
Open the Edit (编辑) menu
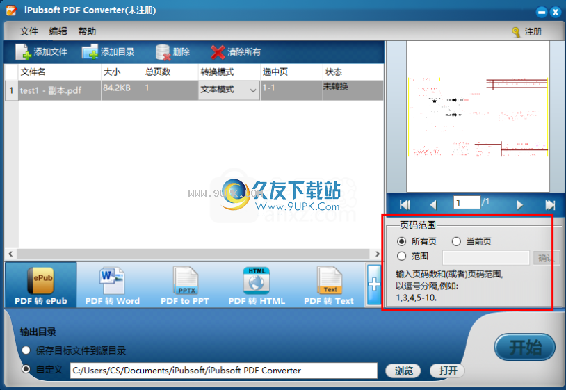click(58, 31)
